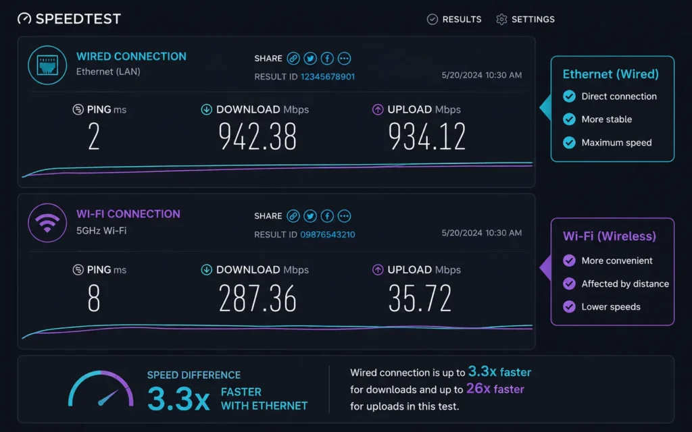Click the speed difference gauge graphic
The width and height of the screenshot is (692, 432).
[x=101, y=388]
